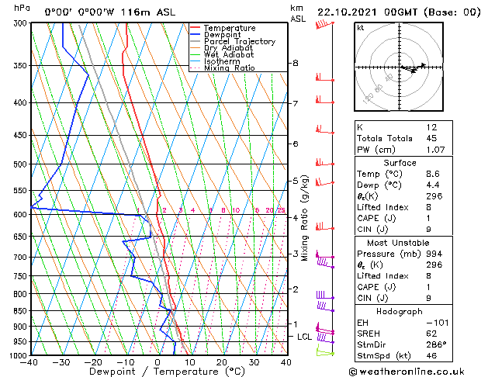Click the red wind barb near 400 hPa
The height and width of the screenshot is (377, 488).
[325, 100]
